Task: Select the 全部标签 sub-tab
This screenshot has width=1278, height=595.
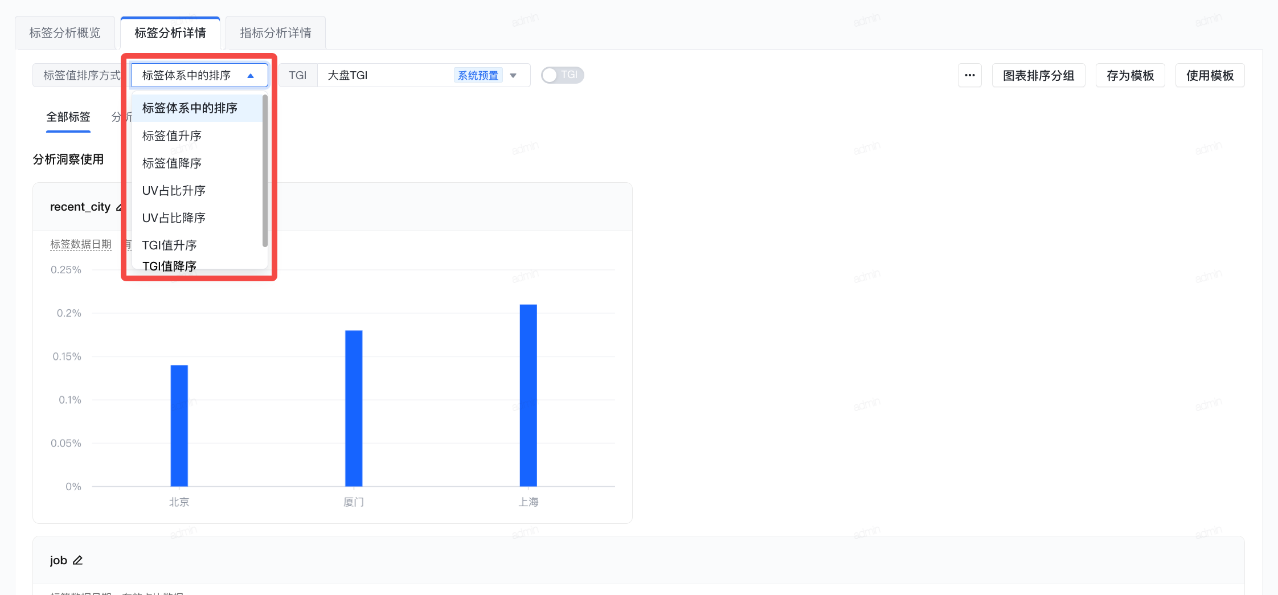Action: pos(68,117)
